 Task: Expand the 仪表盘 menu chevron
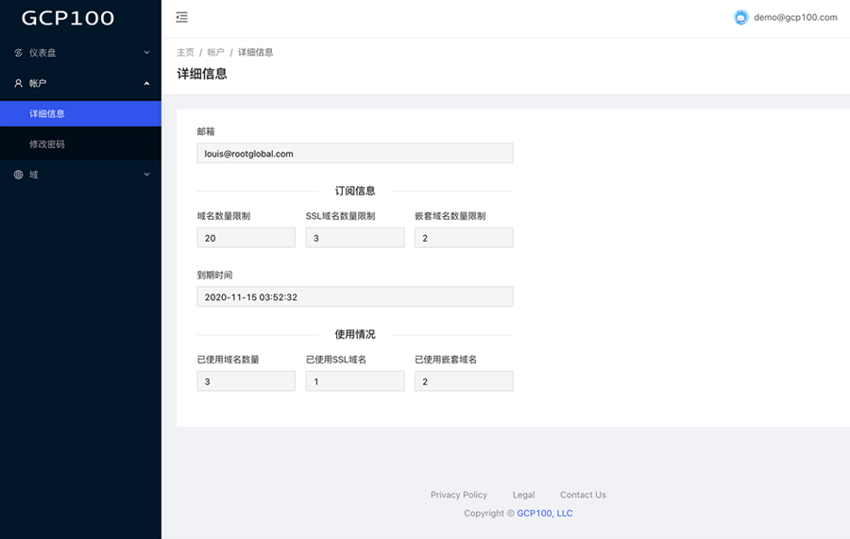coord(146,53)
